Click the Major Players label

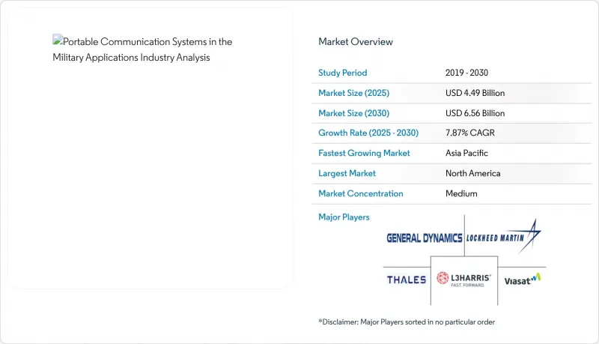coord(344,217)
